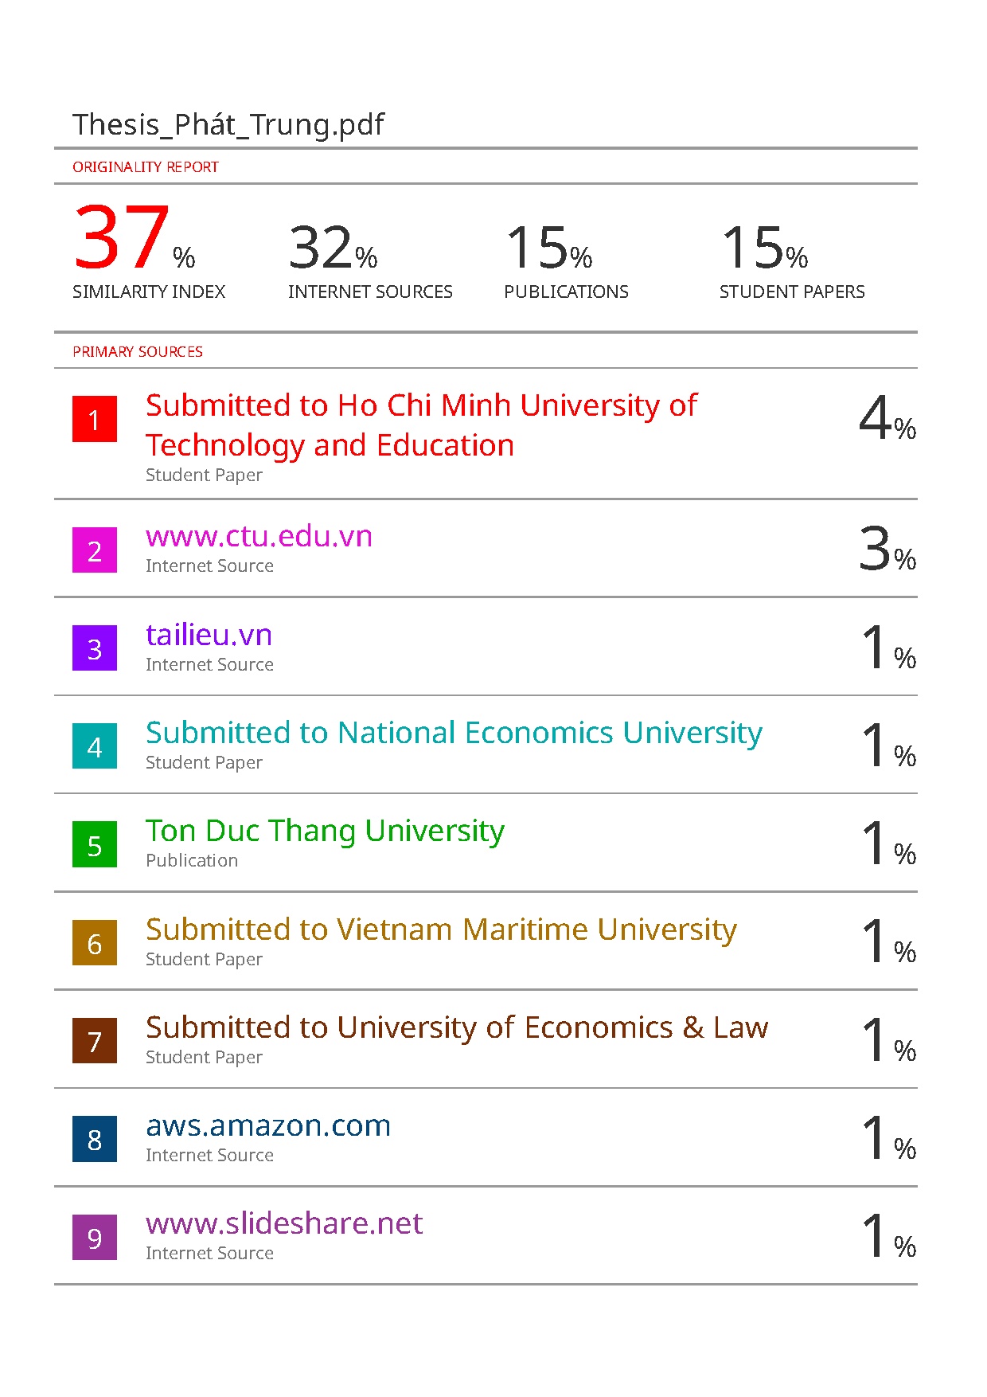The width and height of the screenshot is (987, 1397).
Task: Click the magenta source number 2 badge
Action: click(95, 550)
